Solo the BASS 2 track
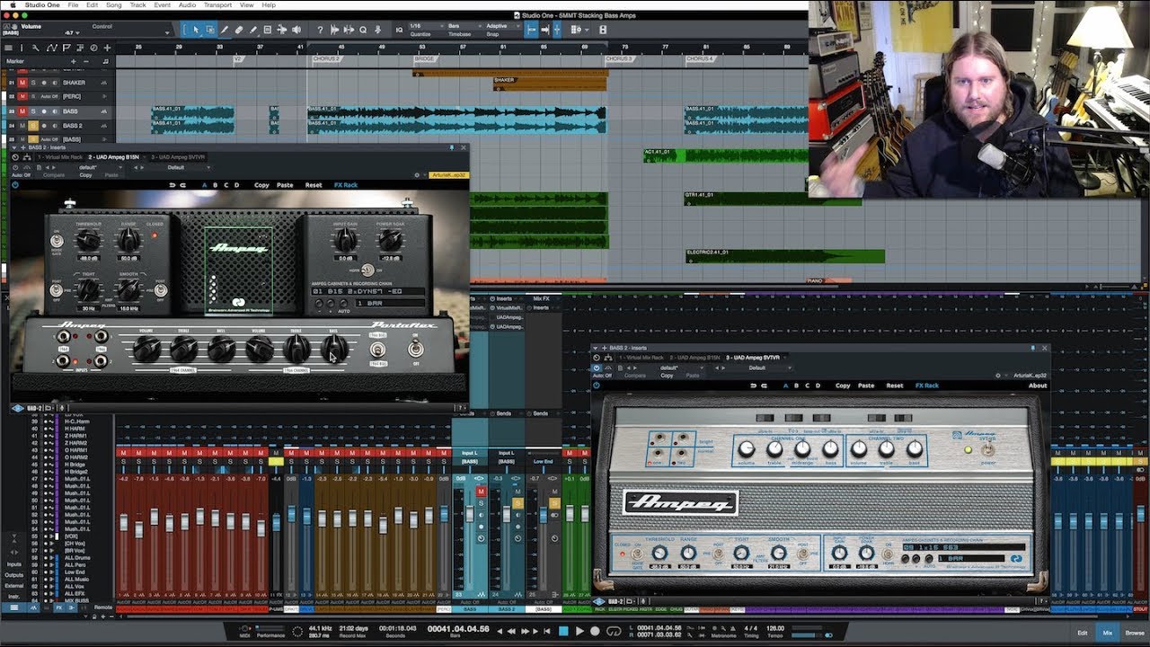1150x647 pixels. pyautogui.click(x=33, y=126)
